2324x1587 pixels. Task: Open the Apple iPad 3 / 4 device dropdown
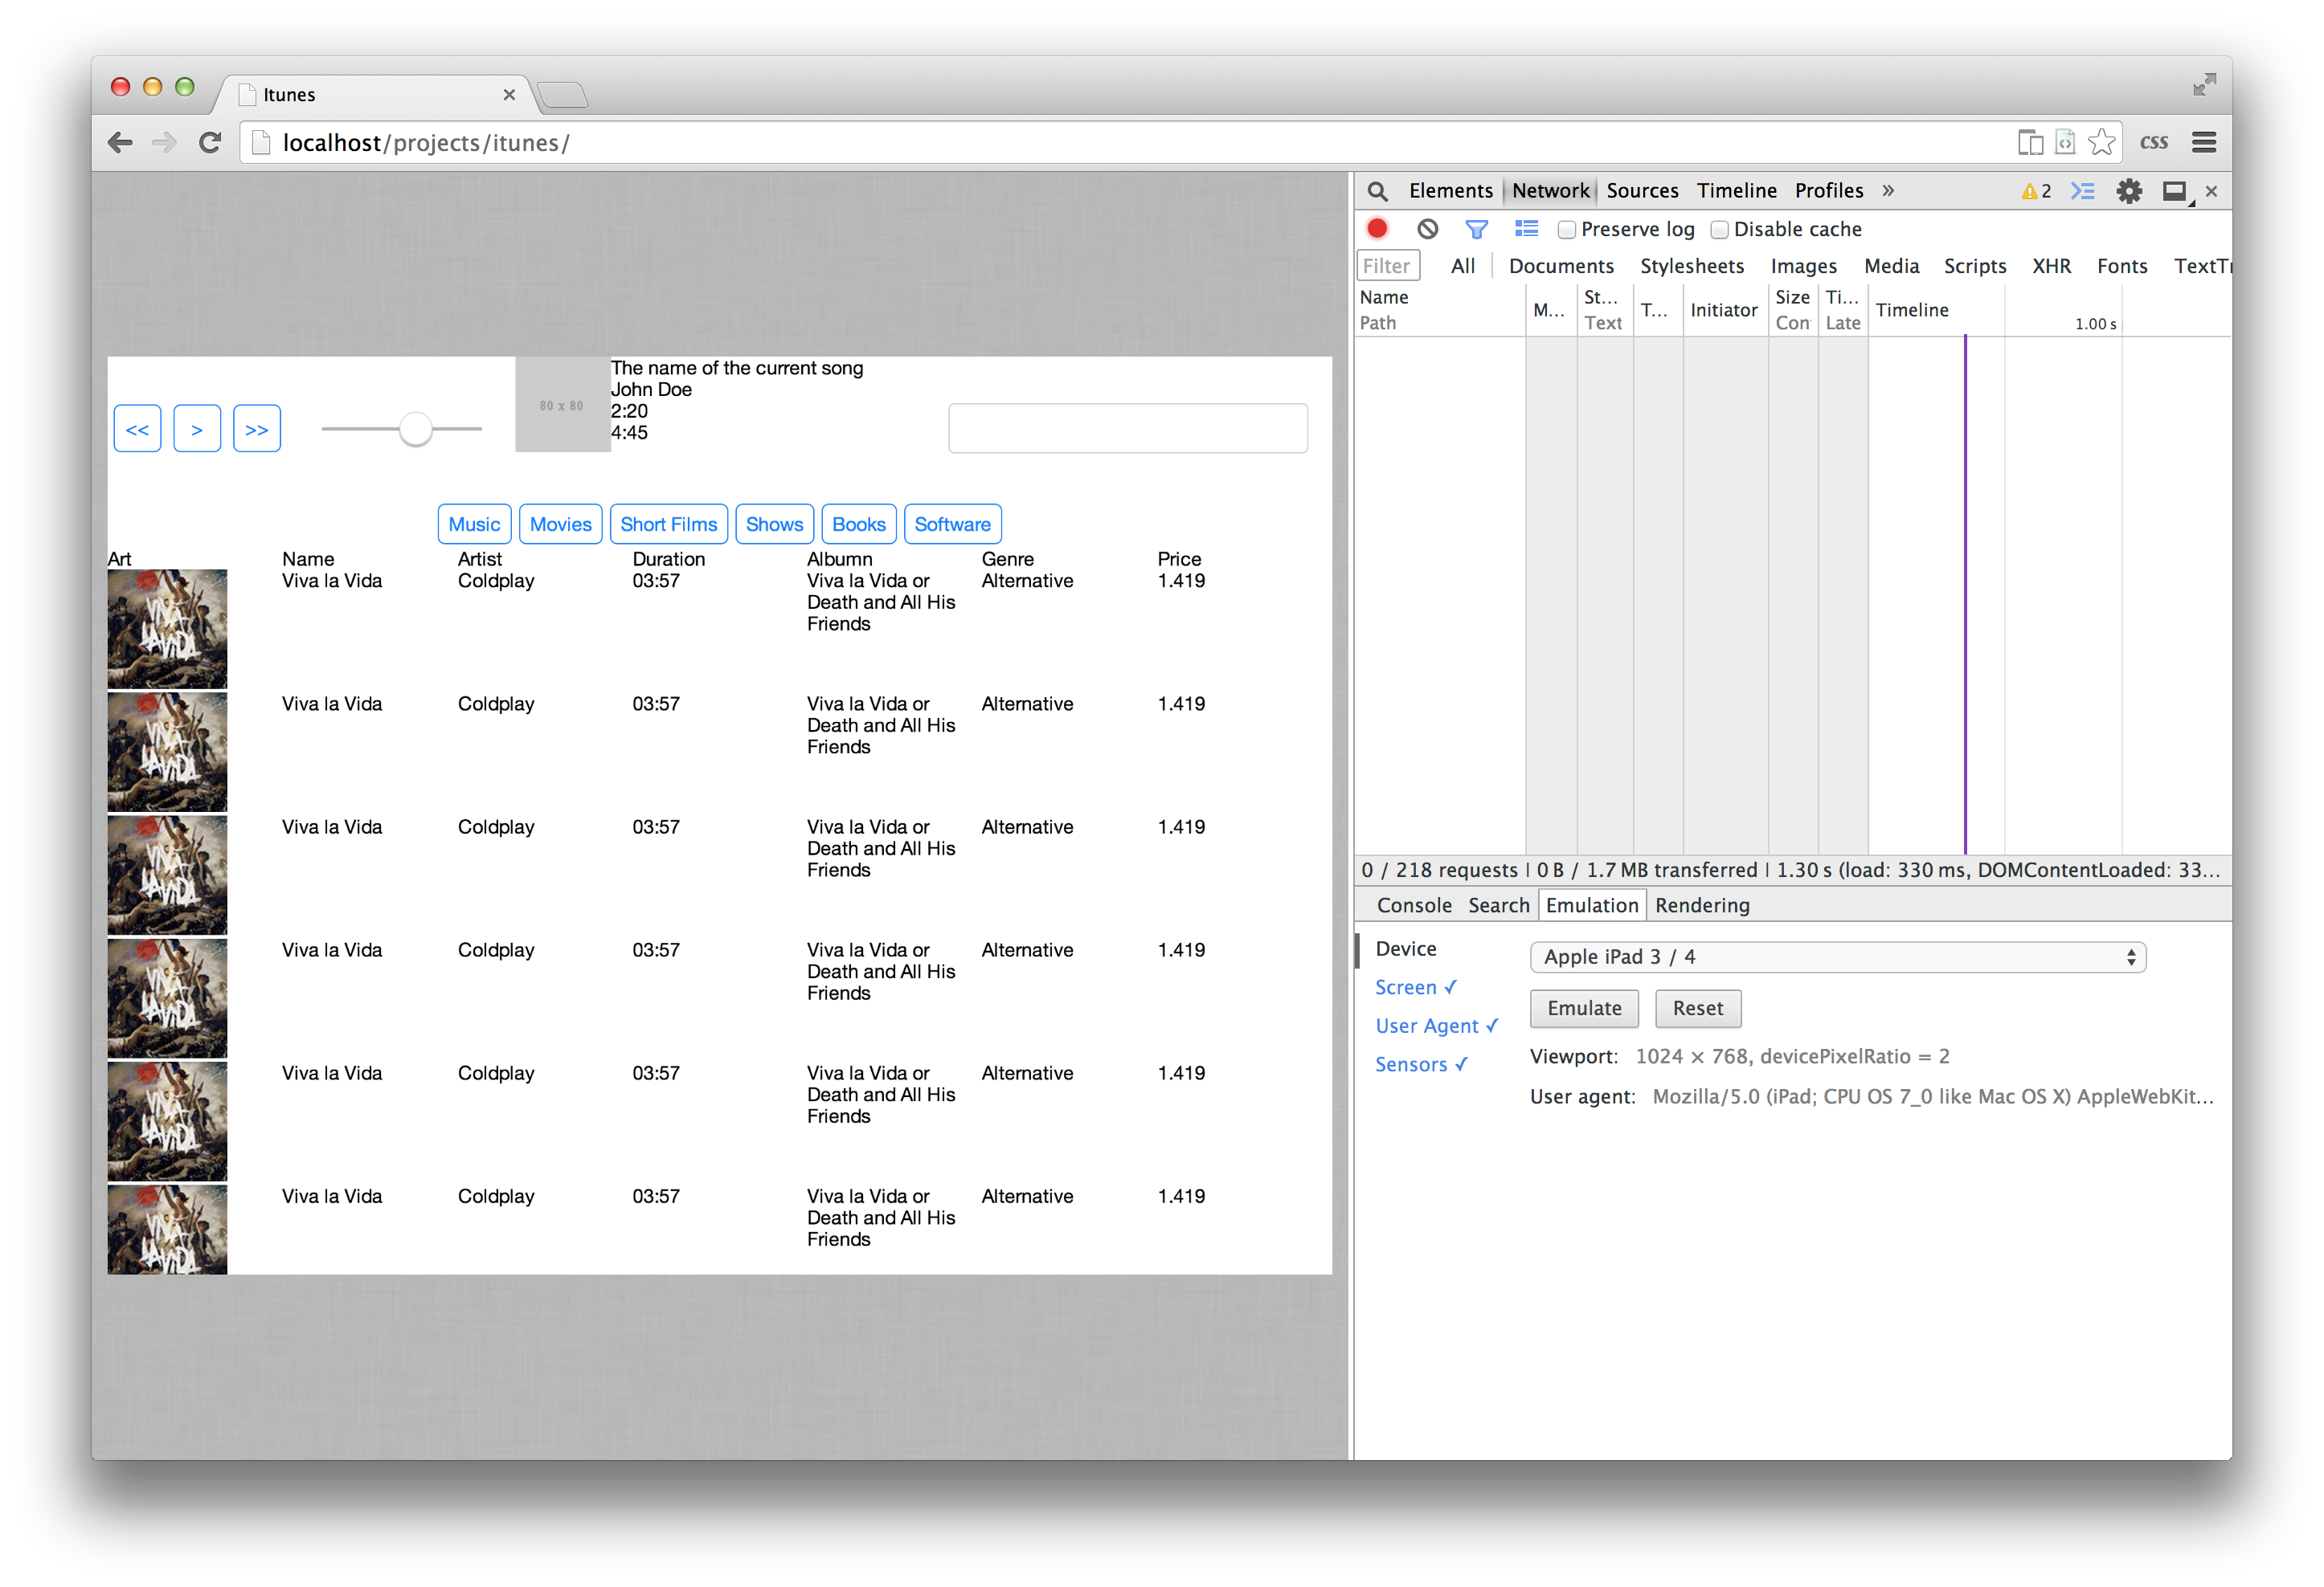[1837, 957]
